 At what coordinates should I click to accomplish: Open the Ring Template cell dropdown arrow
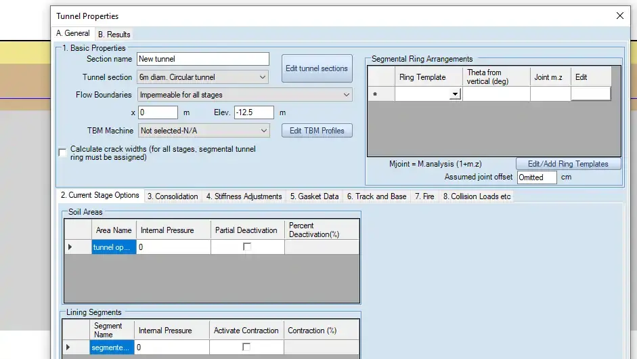455,94
